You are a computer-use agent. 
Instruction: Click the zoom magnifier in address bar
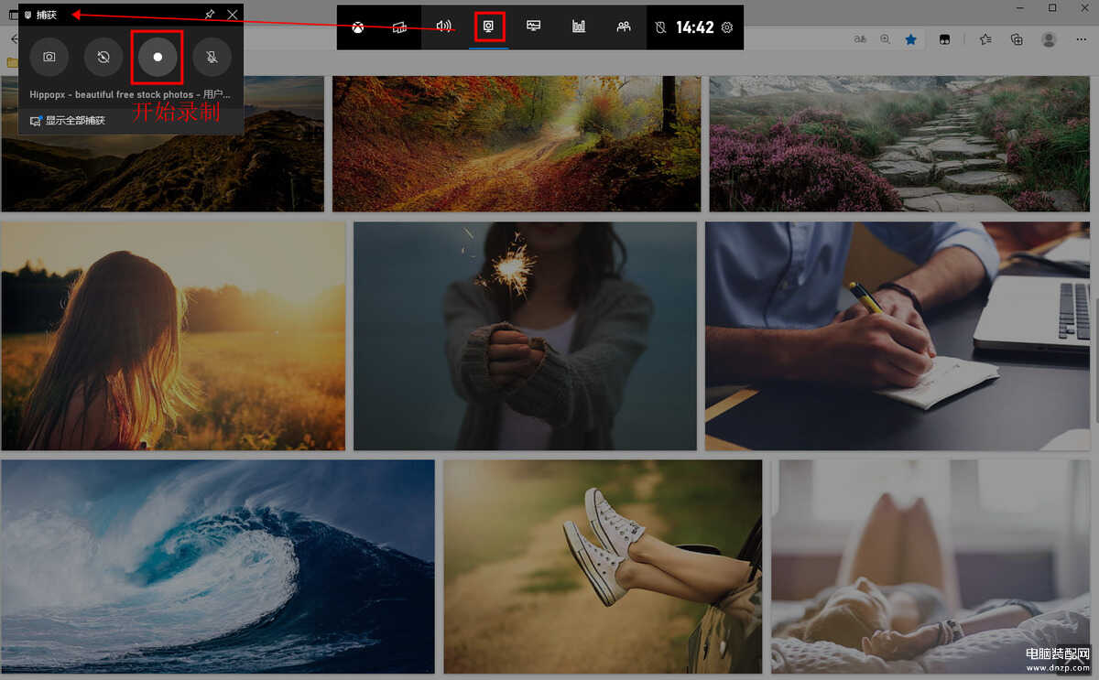point(885,39)
